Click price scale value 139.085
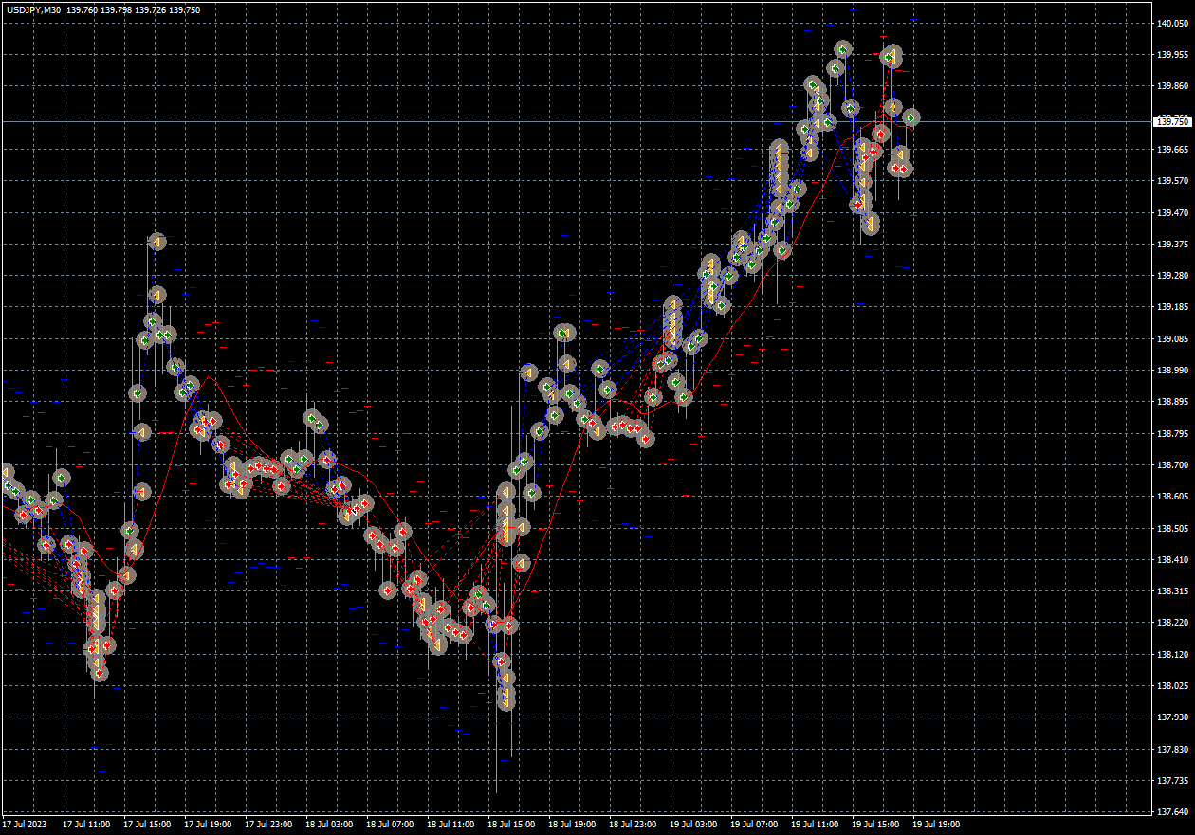The image size is (1195, 835). point(1172,338)
